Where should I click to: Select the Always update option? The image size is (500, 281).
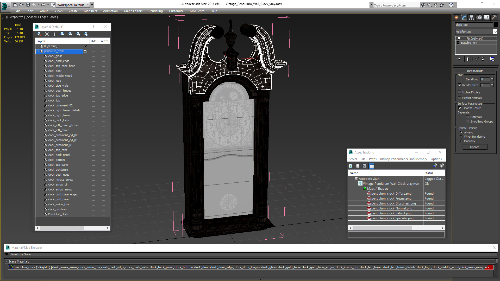click(461, 132)
